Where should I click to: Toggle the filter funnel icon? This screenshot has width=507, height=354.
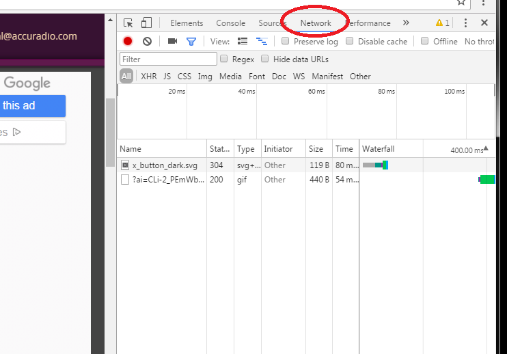[x=191, y=42]
